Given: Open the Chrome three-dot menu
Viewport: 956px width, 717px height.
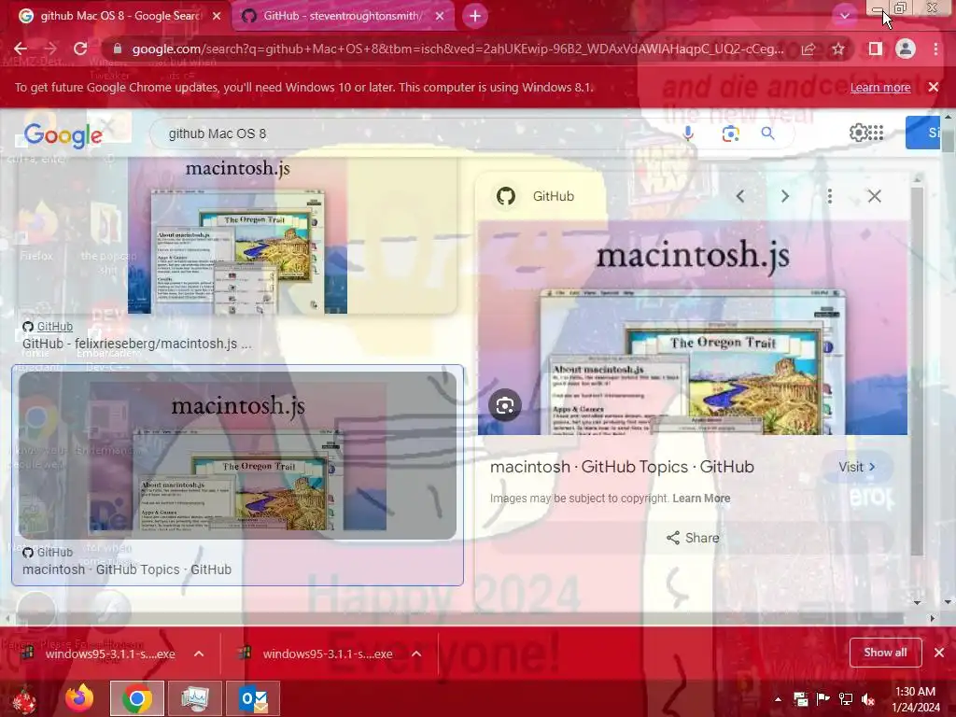Looking at the screenshot, I should (935, 49).
